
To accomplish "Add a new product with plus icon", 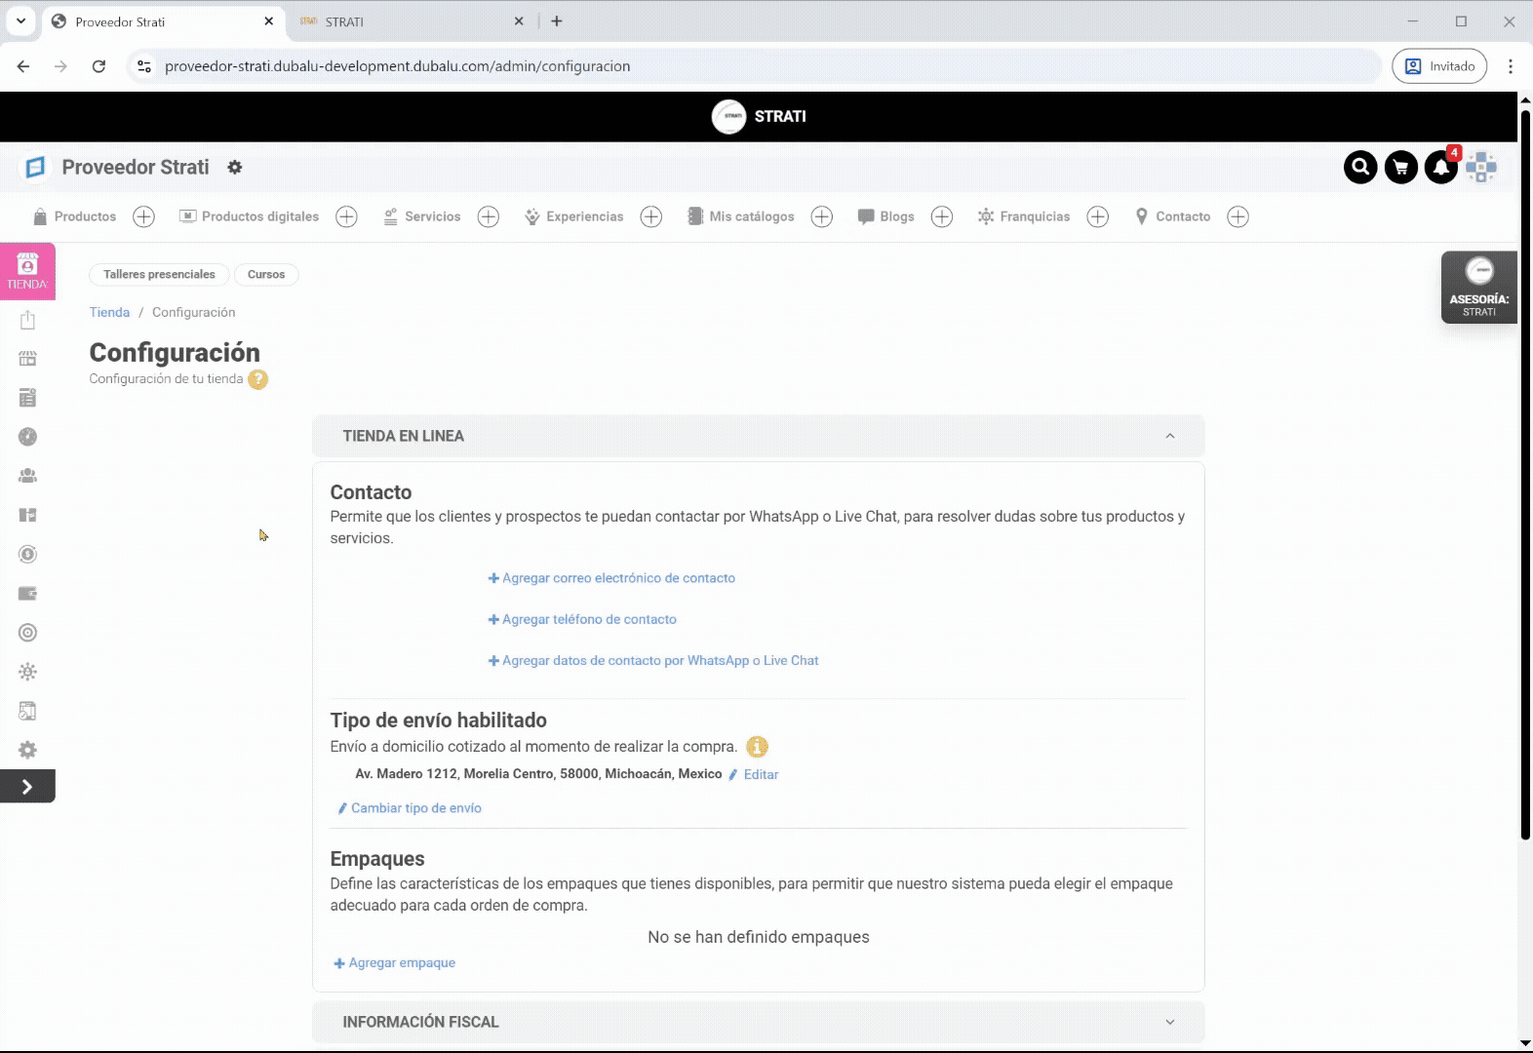I will 143,216.
